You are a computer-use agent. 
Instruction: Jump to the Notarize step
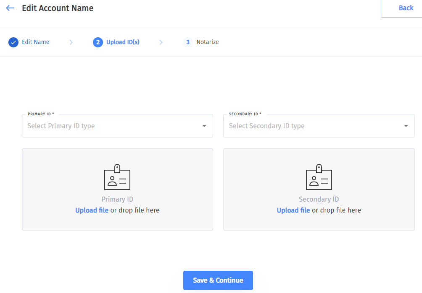click(x=208, y=42)
